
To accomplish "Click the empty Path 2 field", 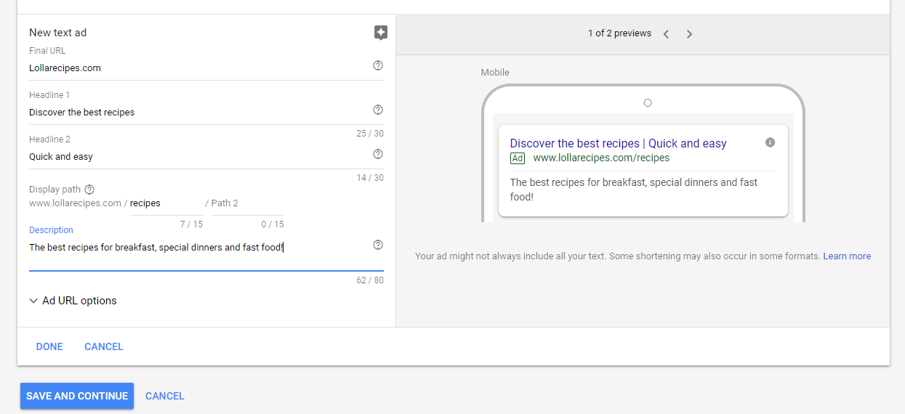I will (247, 203).
